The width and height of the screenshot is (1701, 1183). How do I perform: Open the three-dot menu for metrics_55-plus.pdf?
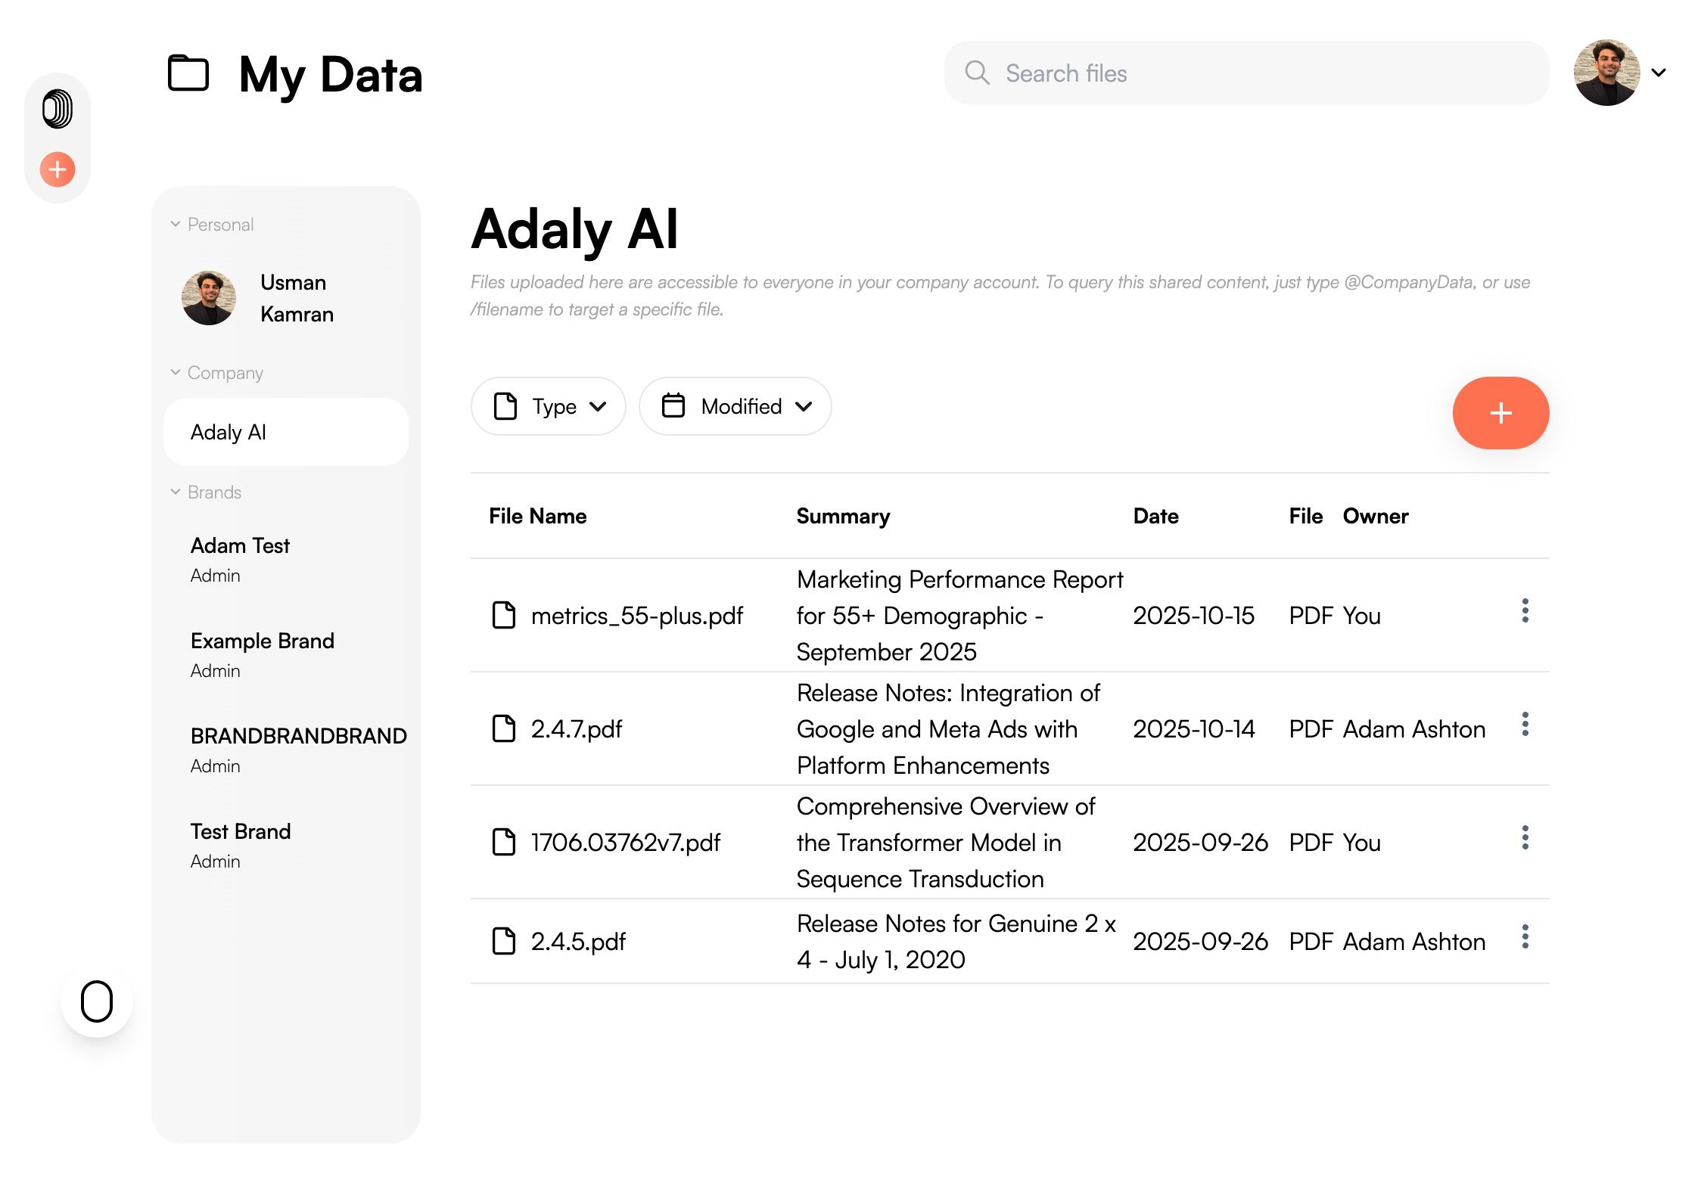1525,611
